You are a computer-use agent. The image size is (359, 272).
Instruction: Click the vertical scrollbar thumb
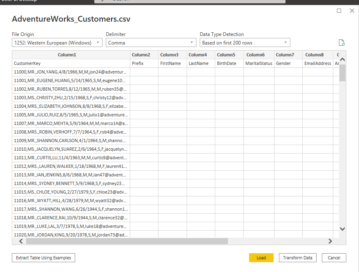342,73
